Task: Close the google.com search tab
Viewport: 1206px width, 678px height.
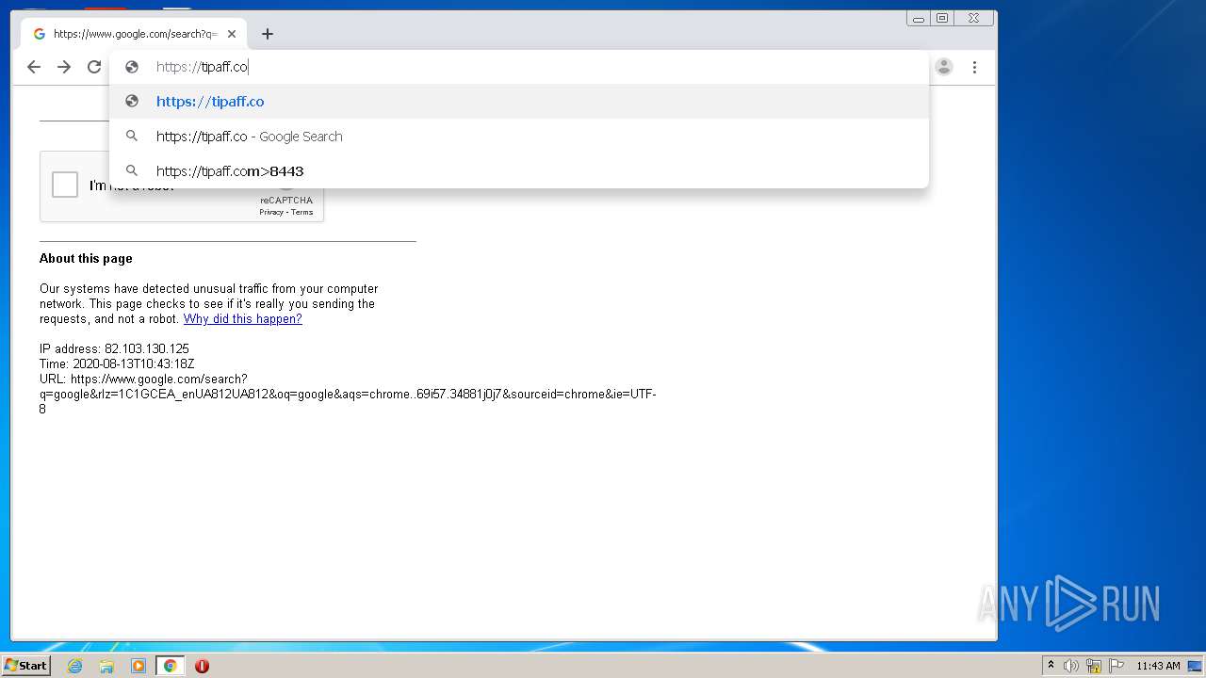Action: coord(232,34)
